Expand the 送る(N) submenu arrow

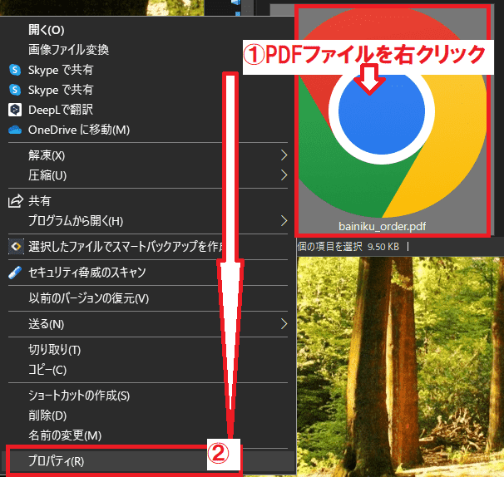pos(284,323)
